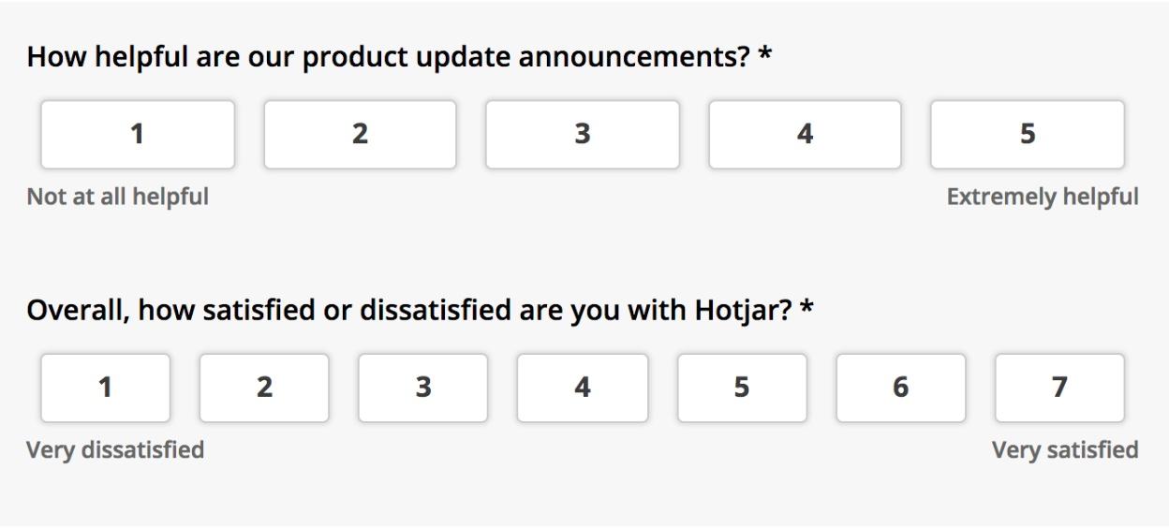Choose 6 on the Hotjar satisfaction scale
The image size is (1169, 528).
click(901, 388)
